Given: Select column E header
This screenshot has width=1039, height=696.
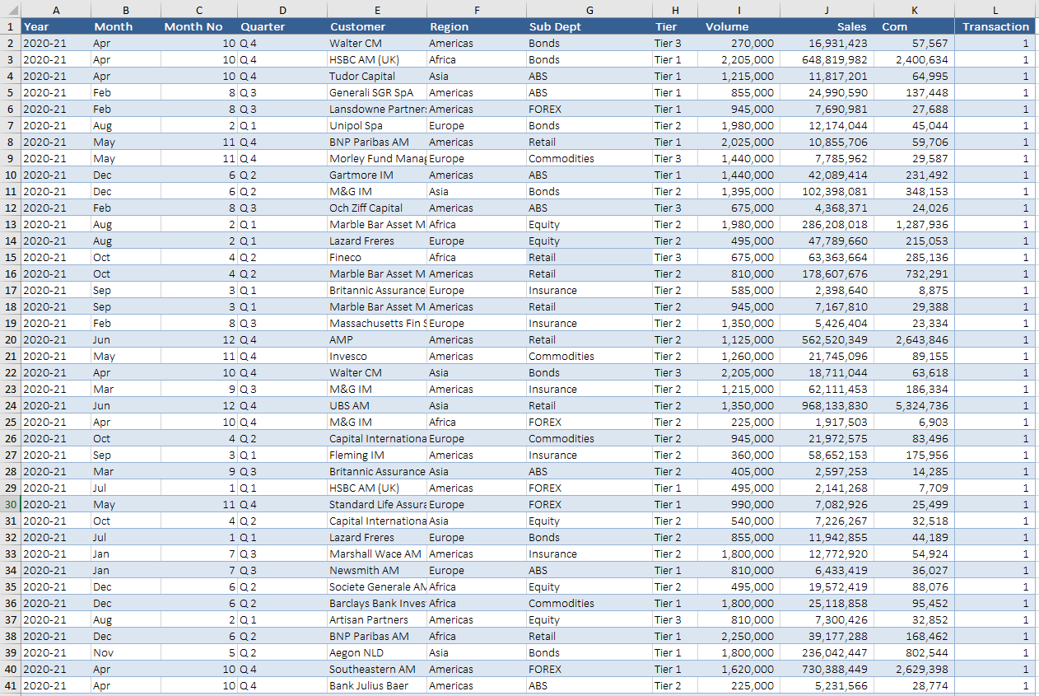Looking at the screenshot, I should [x=376, y=9].
